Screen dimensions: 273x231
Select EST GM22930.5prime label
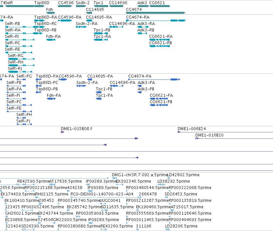[70, 220]
